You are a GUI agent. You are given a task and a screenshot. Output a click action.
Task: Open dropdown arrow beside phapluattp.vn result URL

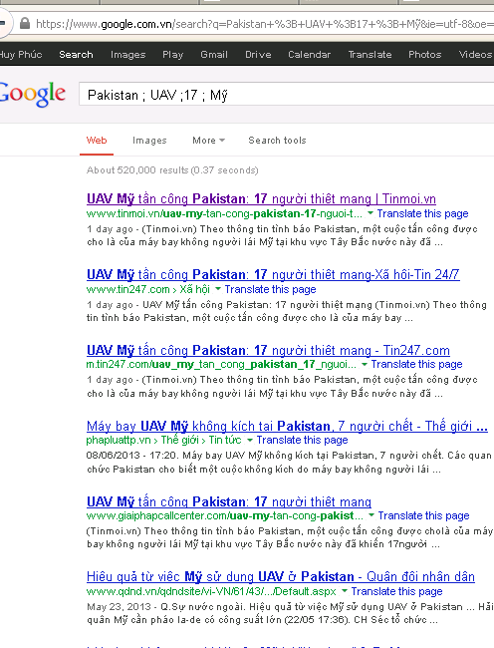click(250, 440)
